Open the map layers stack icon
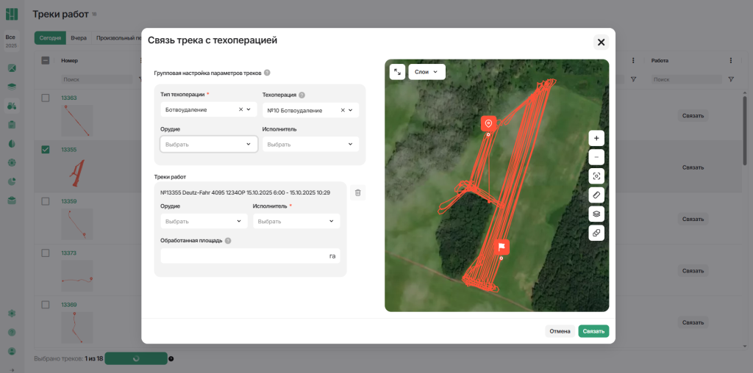 (x=596, y=214)
